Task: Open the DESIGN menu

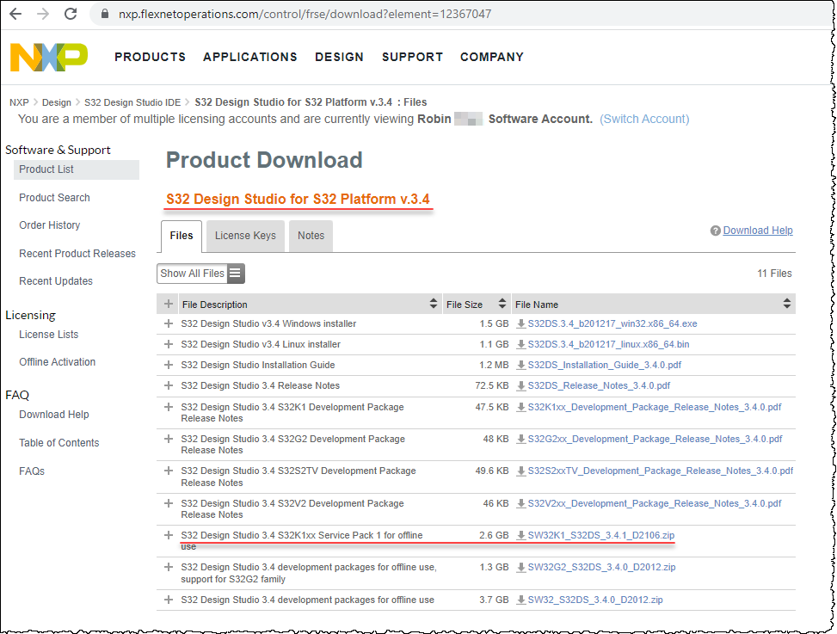Action: click(x=339, y=57)
